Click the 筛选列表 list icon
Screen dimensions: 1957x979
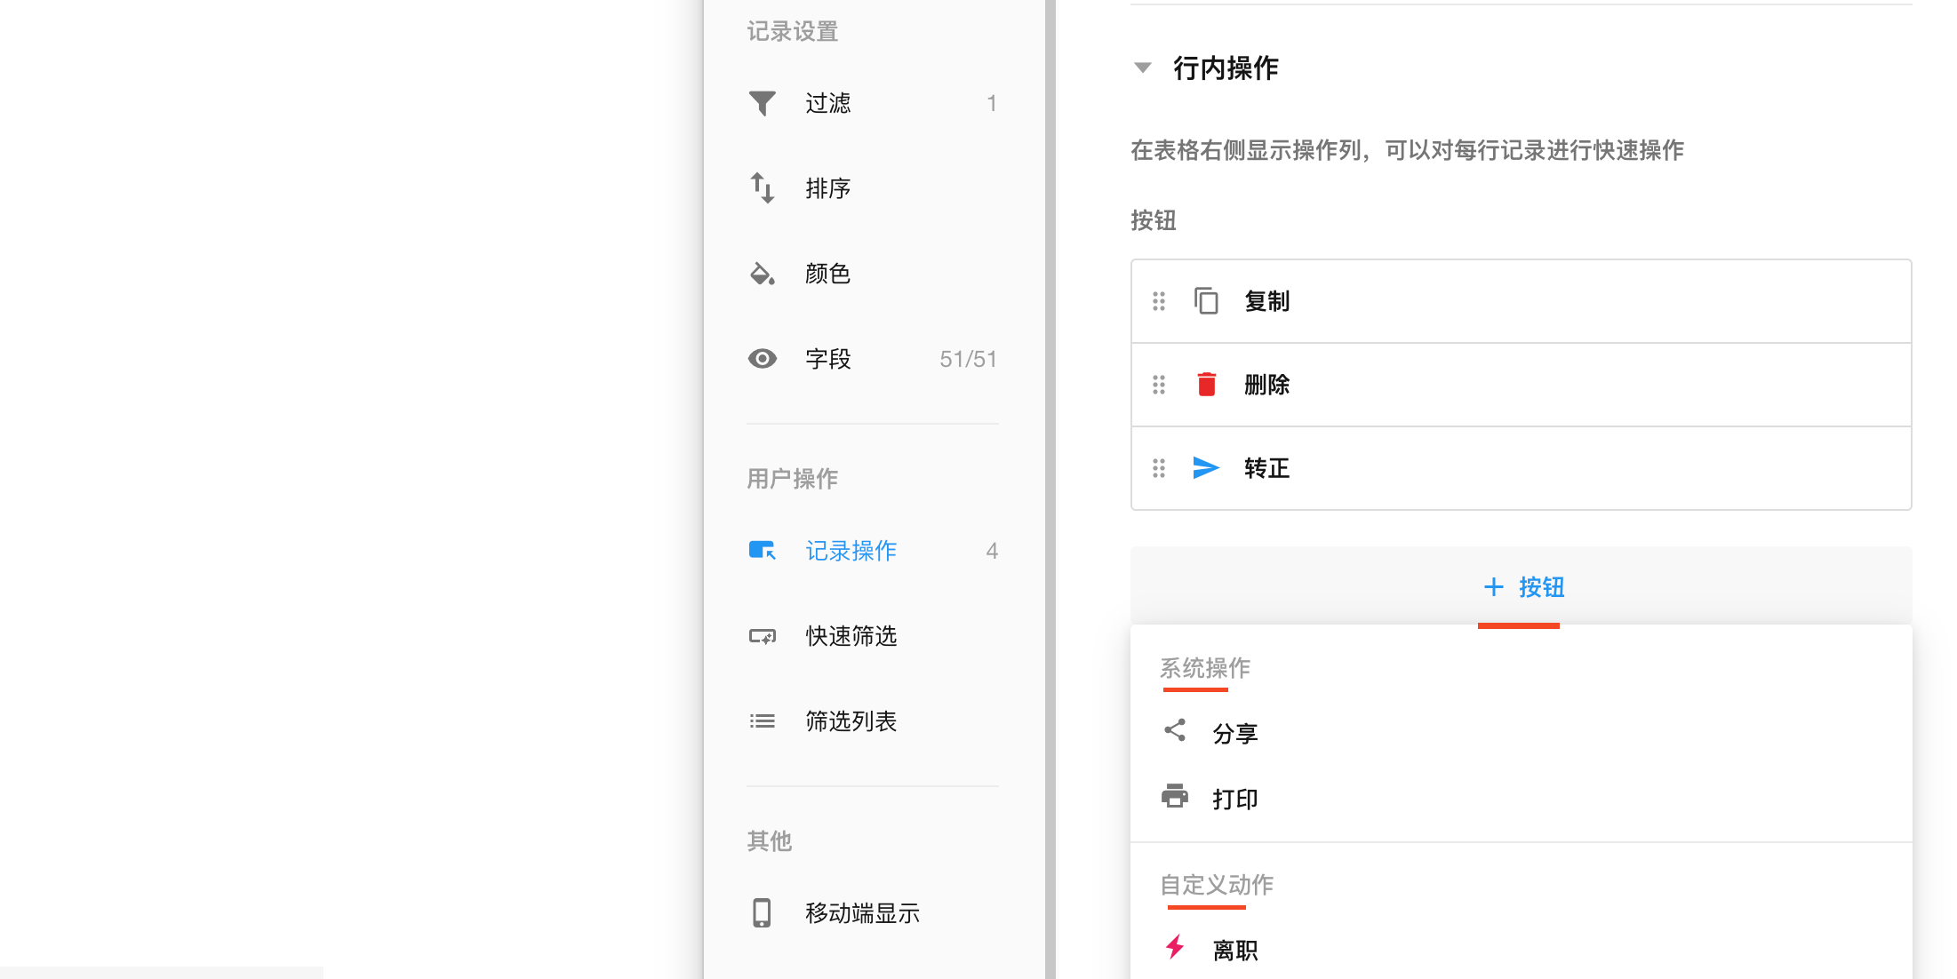point(762,721)
